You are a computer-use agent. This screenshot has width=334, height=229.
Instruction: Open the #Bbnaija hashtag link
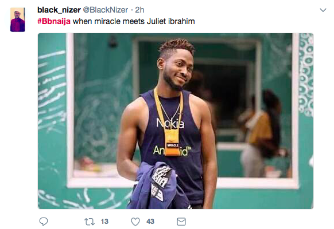[x=54, y=21]
